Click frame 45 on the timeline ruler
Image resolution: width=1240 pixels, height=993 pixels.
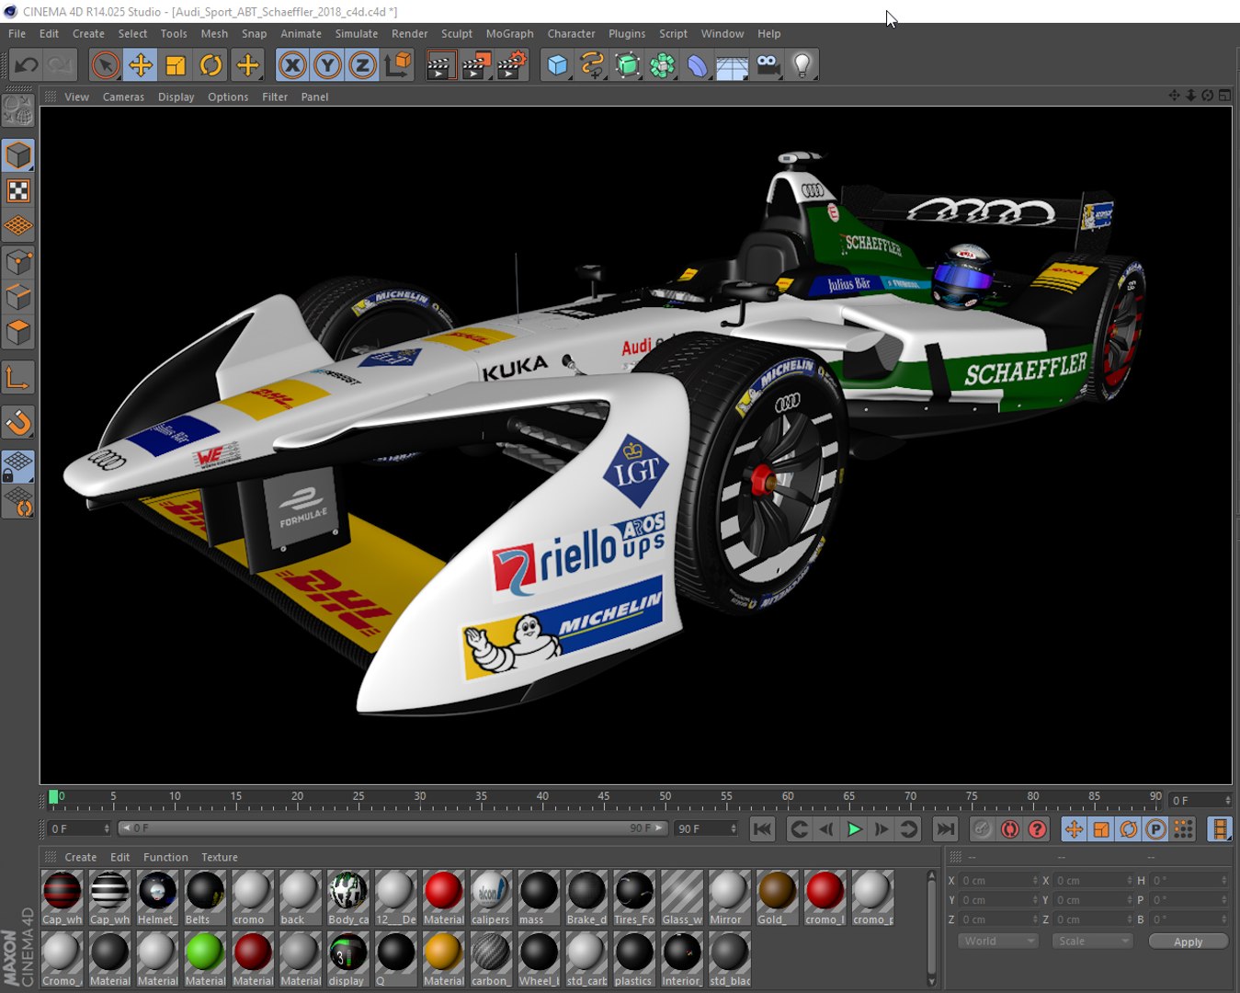click(x=603, y=798)
